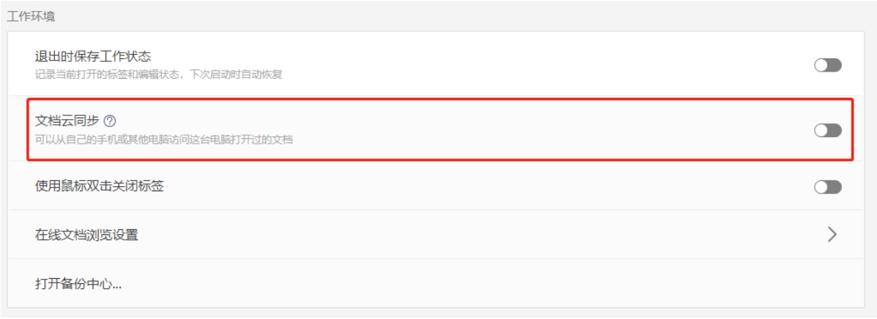877x319 pixels.
Task: Click the 退出时保存工作状态 title text
Action: tap(93, 57)
